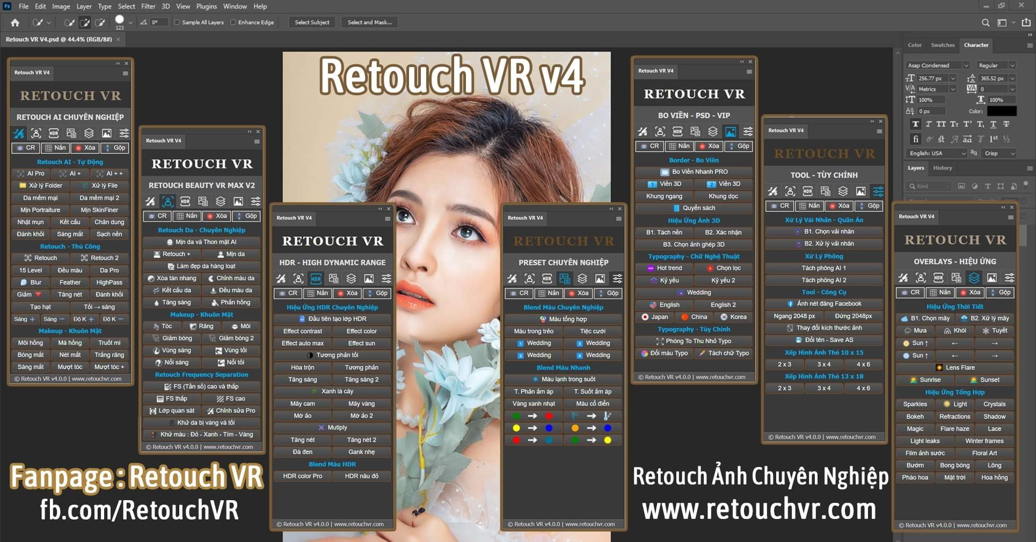This screenshot has height=542, width=1036.
Task: Click Sunrise effect in Overlays panel
Action: pyautogui.click(x=925, y=380)
